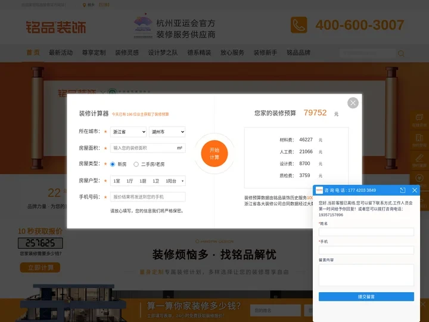Click the 材料费 46227 value
429x322 pixels.
[x=306, y=140]
